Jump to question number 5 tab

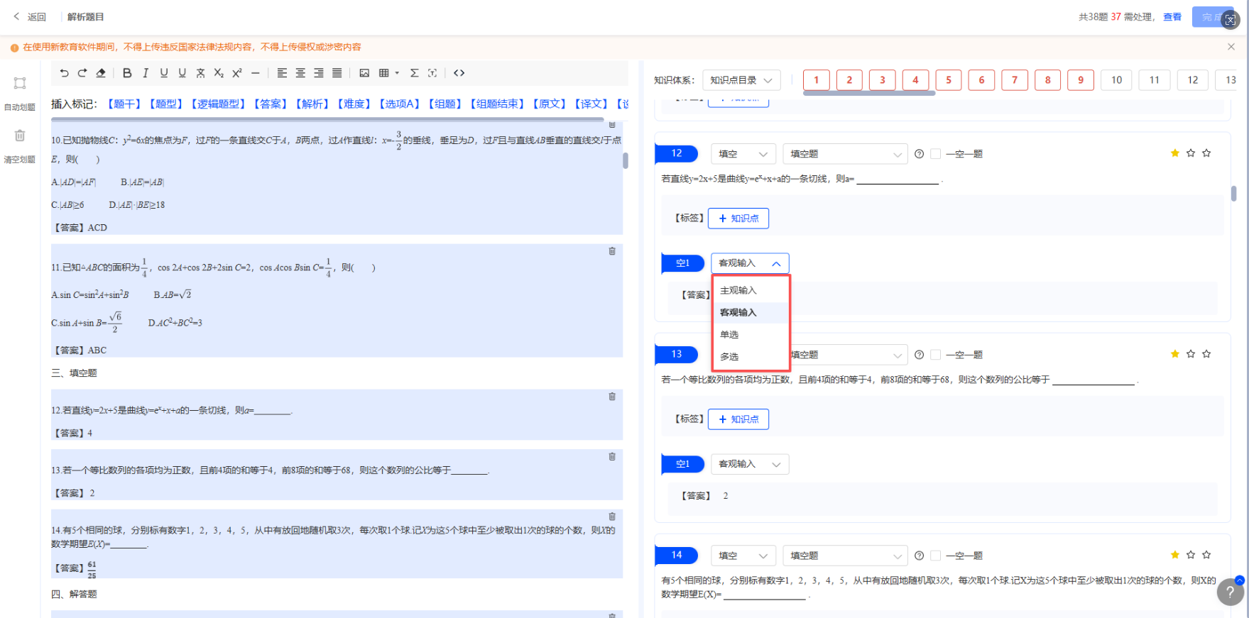pyautogui.click(x=949, y=80)
